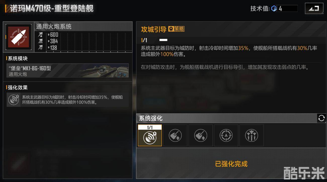Click the refresh icon beside 系统强化
Screen dimensions: 327x182
321,118
